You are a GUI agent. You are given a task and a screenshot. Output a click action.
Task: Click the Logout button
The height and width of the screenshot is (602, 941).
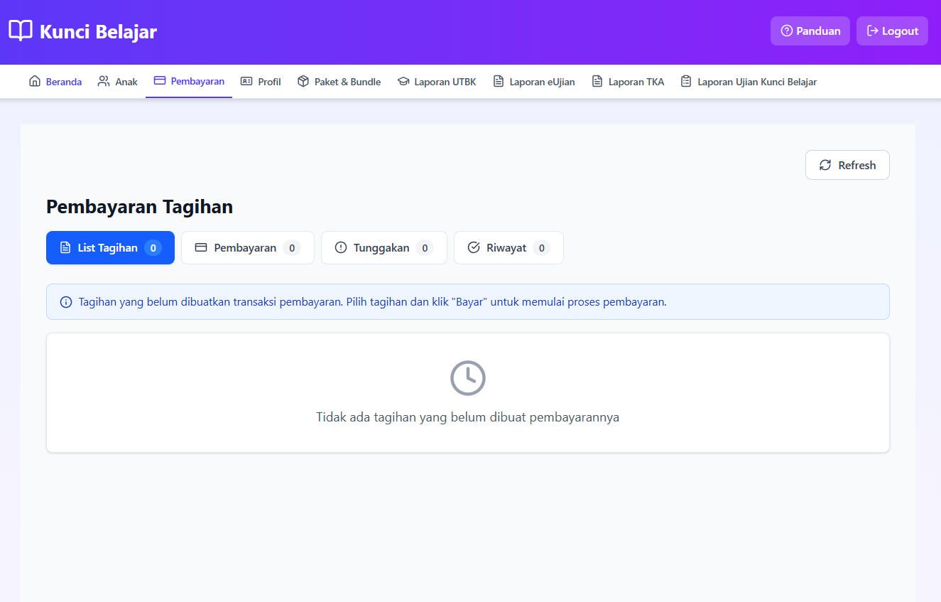(x=892, y=31)
